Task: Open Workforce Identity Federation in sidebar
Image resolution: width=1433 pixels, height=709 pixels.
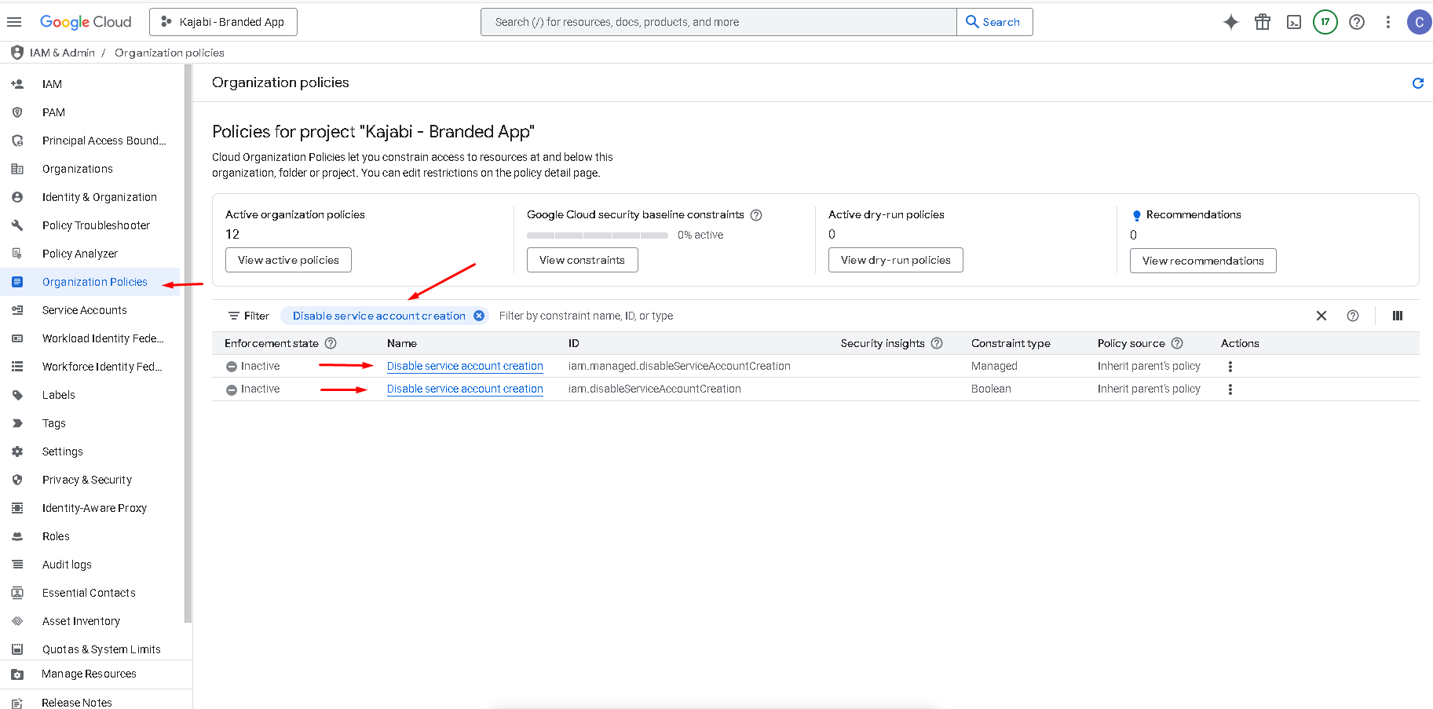Action: coord(90,367)
